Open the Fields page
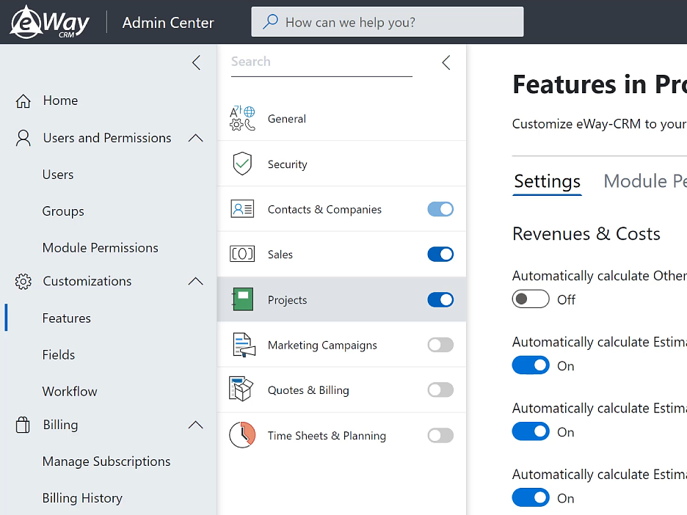Screen dimensions: 687x515 (x=59, y=355)
